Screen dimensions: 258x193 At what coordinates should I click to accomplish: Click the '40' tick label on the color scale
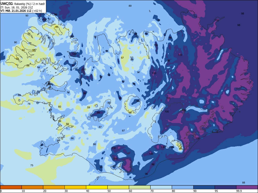pos(87,191)
